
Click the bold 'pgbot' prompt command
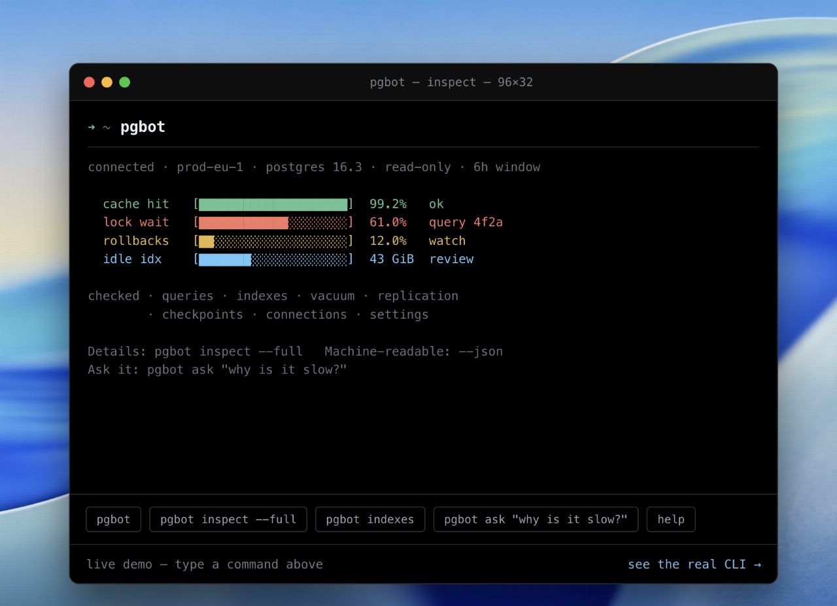143,127
